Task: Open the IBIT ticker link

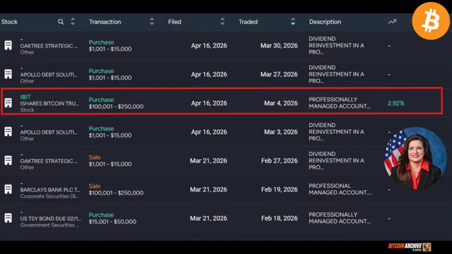Action: point(25,97)
